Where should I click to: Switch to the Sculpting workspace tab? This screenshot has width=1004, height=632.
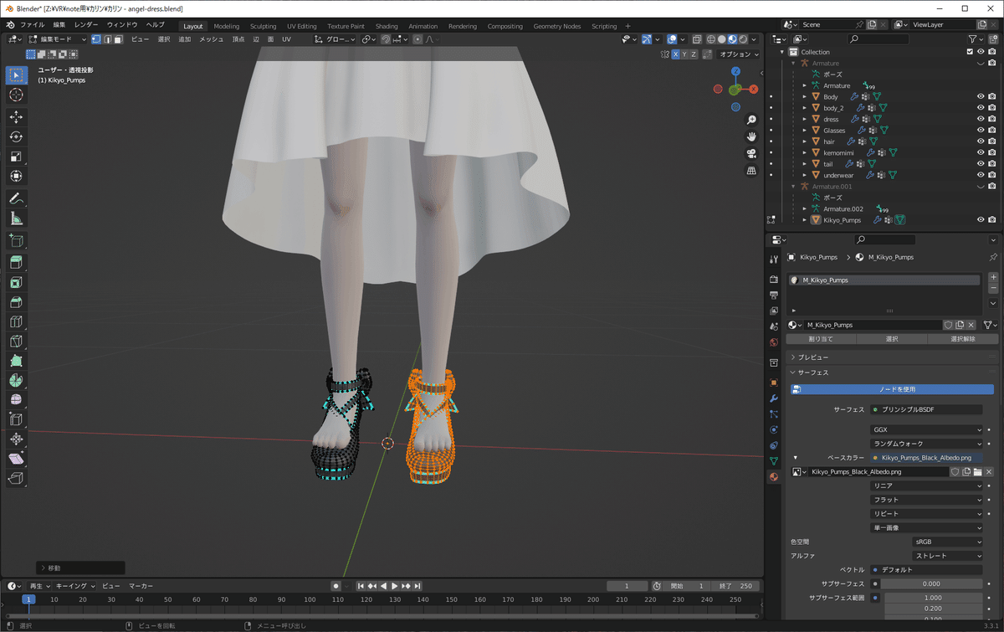(263, 26)
